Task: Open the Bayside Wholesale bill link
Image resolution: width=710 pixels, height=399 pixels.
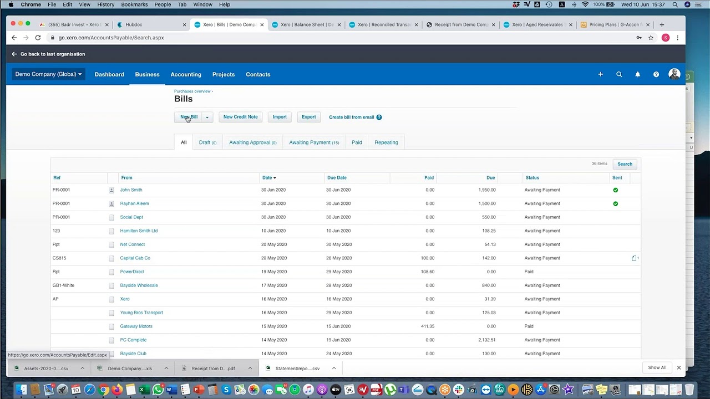Action: tap(139, 285)
